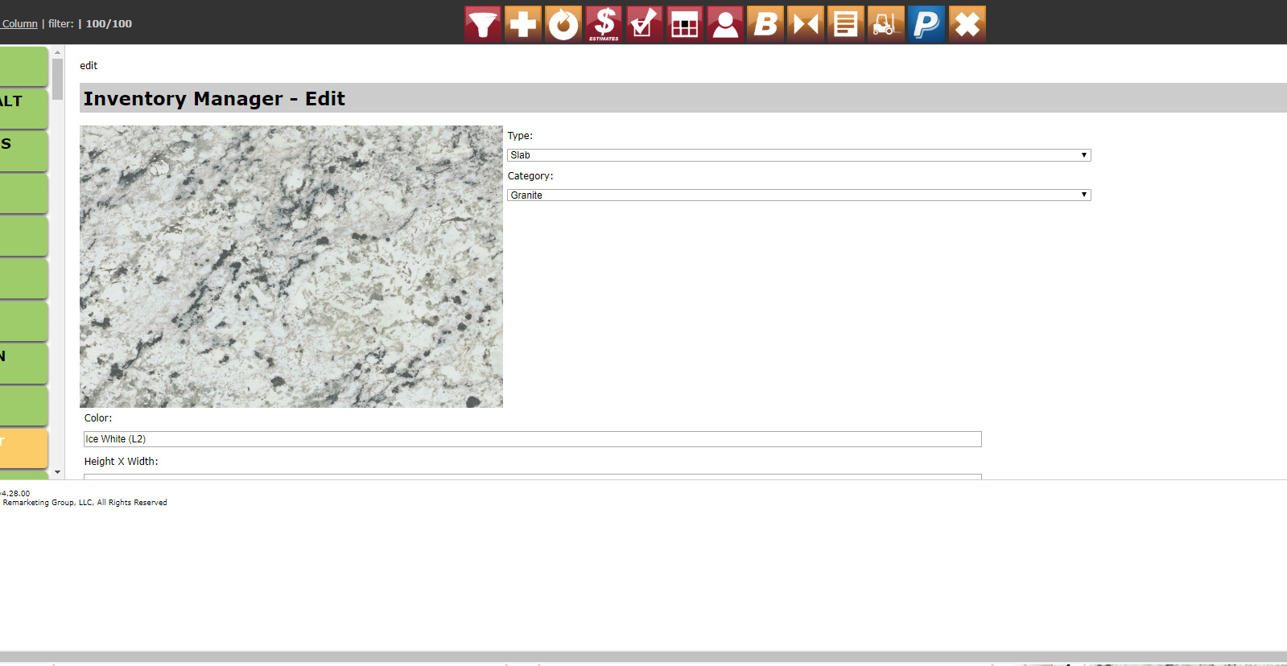
Task: Open the dollar sign Estimates icon
Action: [x=604, y=24]
